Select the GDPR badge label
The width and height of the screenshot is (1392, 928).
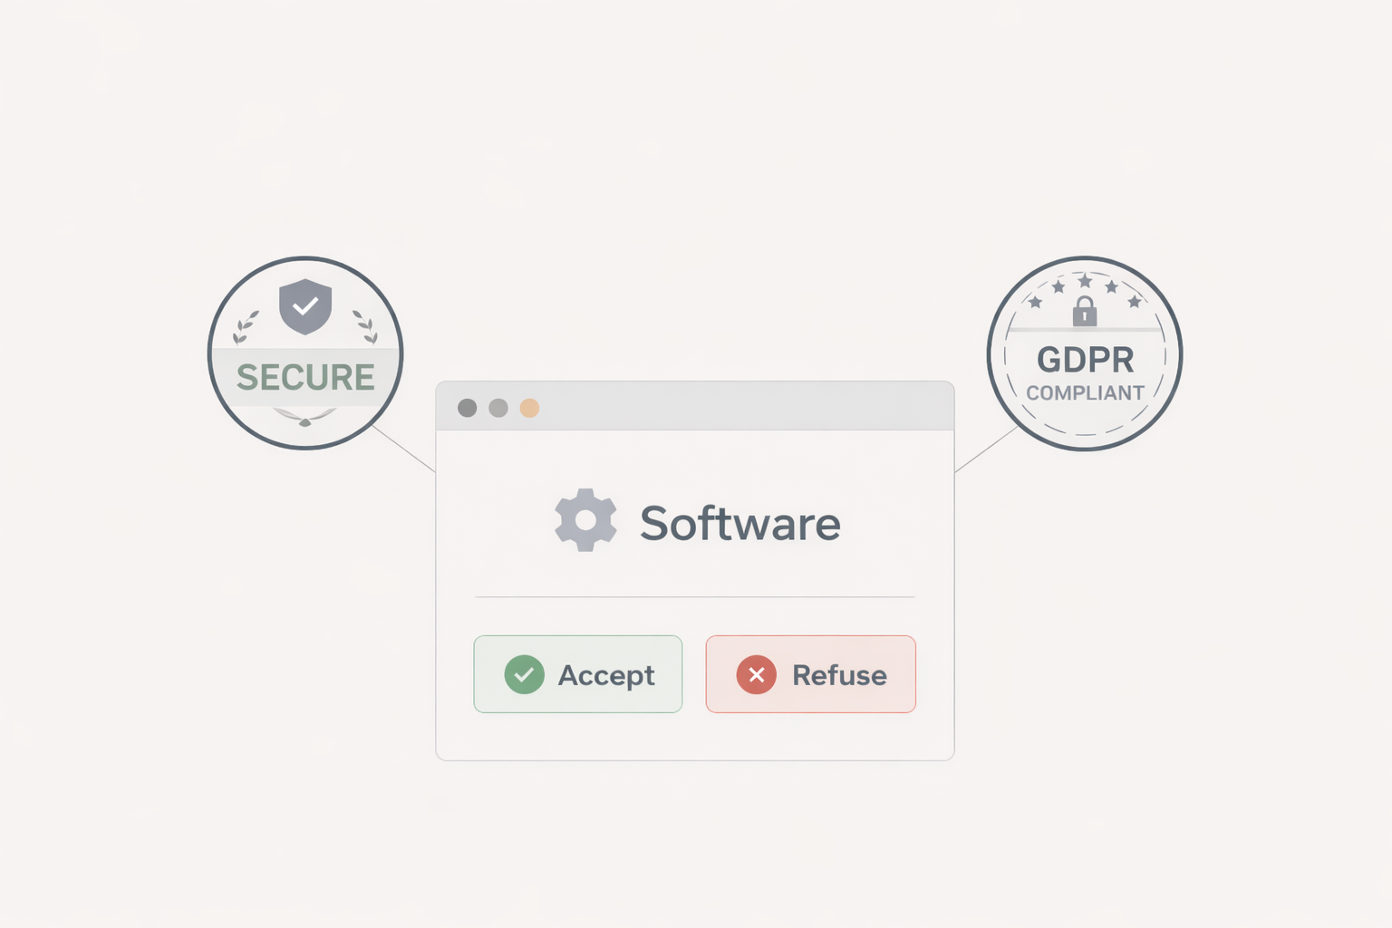tap(1085, 360)
